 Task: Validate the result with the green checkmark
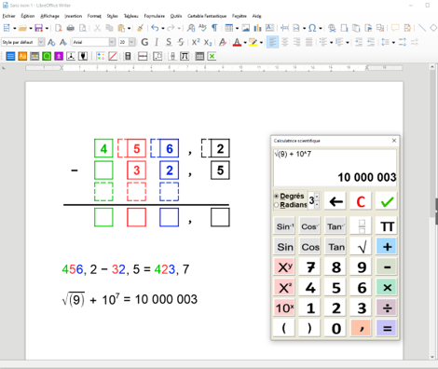click(x=387, y=201)
